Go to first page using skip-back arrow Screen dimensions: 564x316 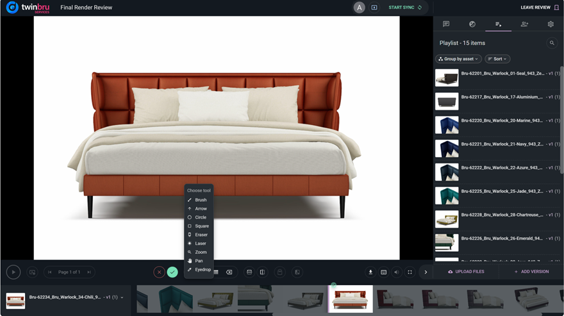click(49, 272)
